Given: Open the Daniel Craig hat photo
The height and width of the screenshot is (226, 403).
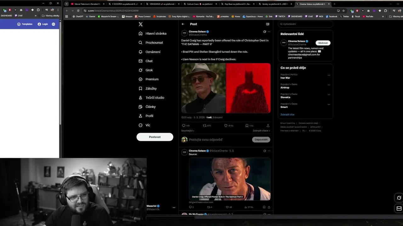Looking at the screenshot, I should [203, 88].
